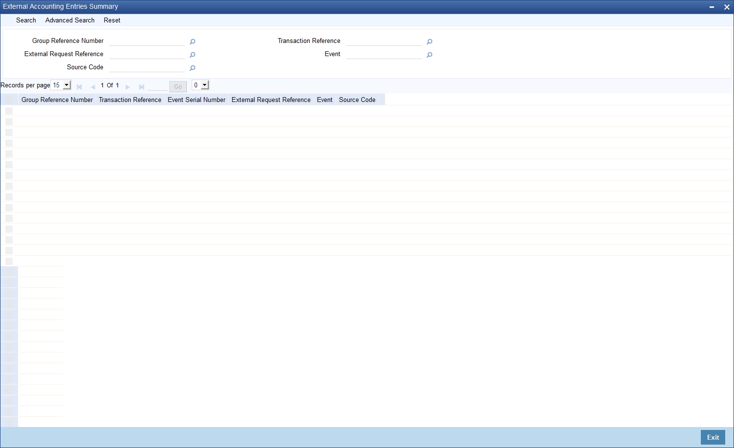Image resolution: width=734 pixels, height=448 pixels.
Task: Focus Event input field
Action: (384, 54)
